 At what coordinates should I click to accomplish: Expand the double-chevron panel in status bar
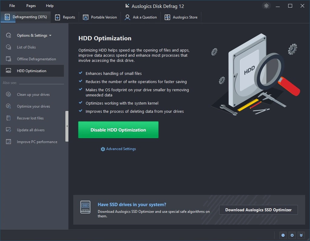pyautogui.click(x=301, y=235)
